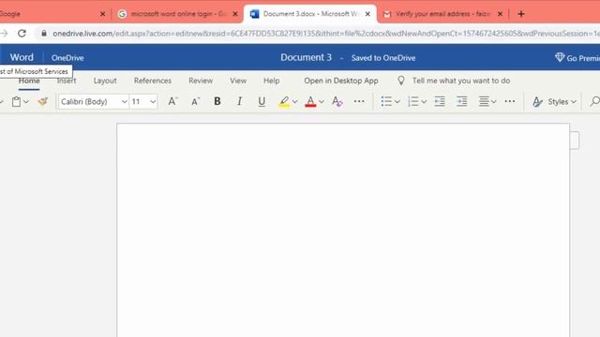Viewport: 600px width, 337px height.
Task: Expand the Paste options arrow
Action: [x=26, y=102]
